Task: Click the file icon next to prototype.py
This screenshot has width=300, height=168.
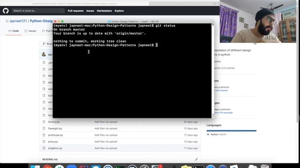Action: tap(44, 135)
